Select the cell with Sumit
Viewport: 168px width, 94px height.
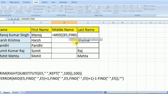pyautogui.click(x=41, y=51)
